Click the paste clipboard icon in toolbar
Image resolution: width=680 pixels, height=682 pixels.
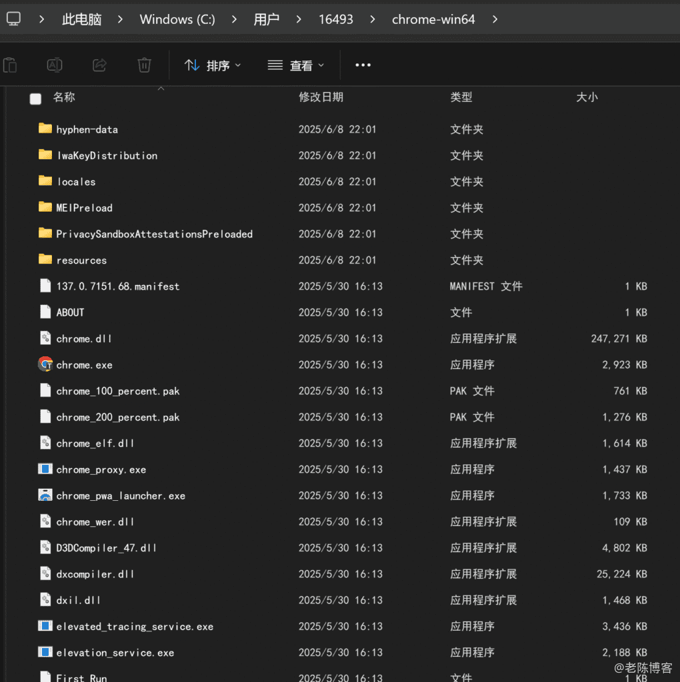pos(10,65)
